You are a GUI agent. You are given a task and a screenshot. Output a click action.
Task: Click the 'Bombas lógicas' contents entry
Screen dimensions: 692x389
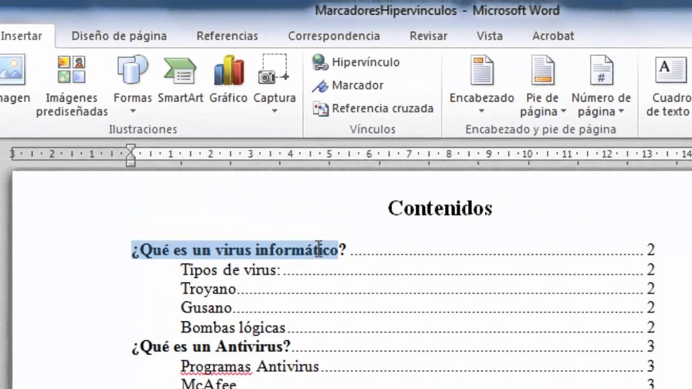pos(232,327)
